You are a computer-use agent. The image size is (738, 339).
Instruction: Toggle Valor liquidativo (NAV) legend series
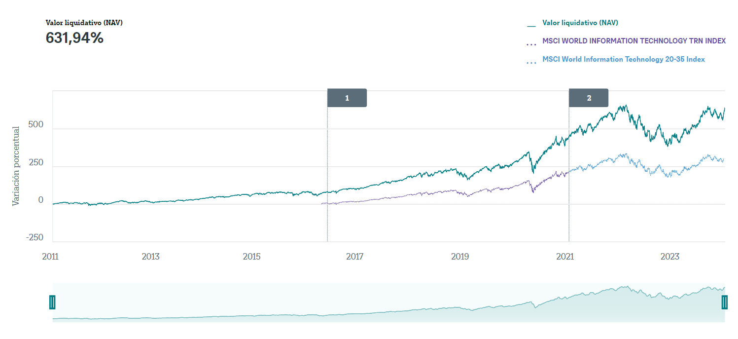click(x=580, y=23)
